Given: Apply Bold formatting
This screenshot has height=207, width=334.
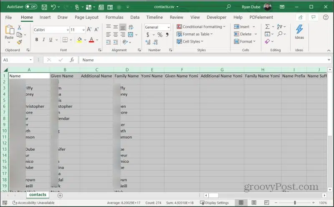Looking at the screenshot, I should 37,40.
